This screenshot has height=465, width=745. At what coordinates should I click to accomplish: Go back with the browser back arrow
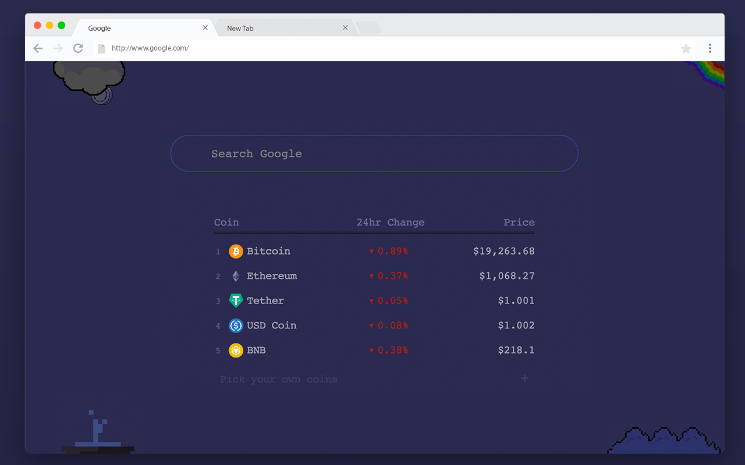point(38,48)
